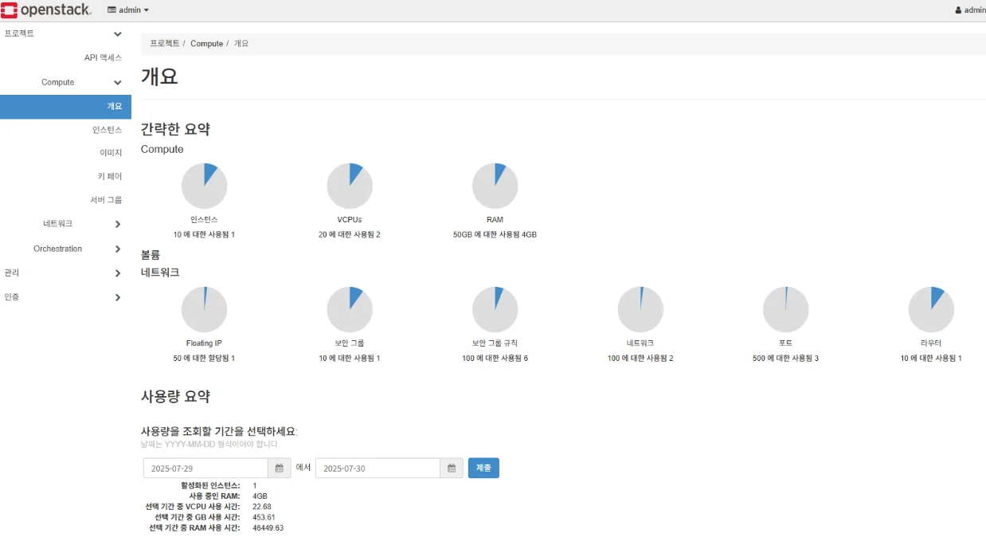Click the 라우터 pie chart
The width and height of the screenshot is (986, 541).
(x=931, y=310)
